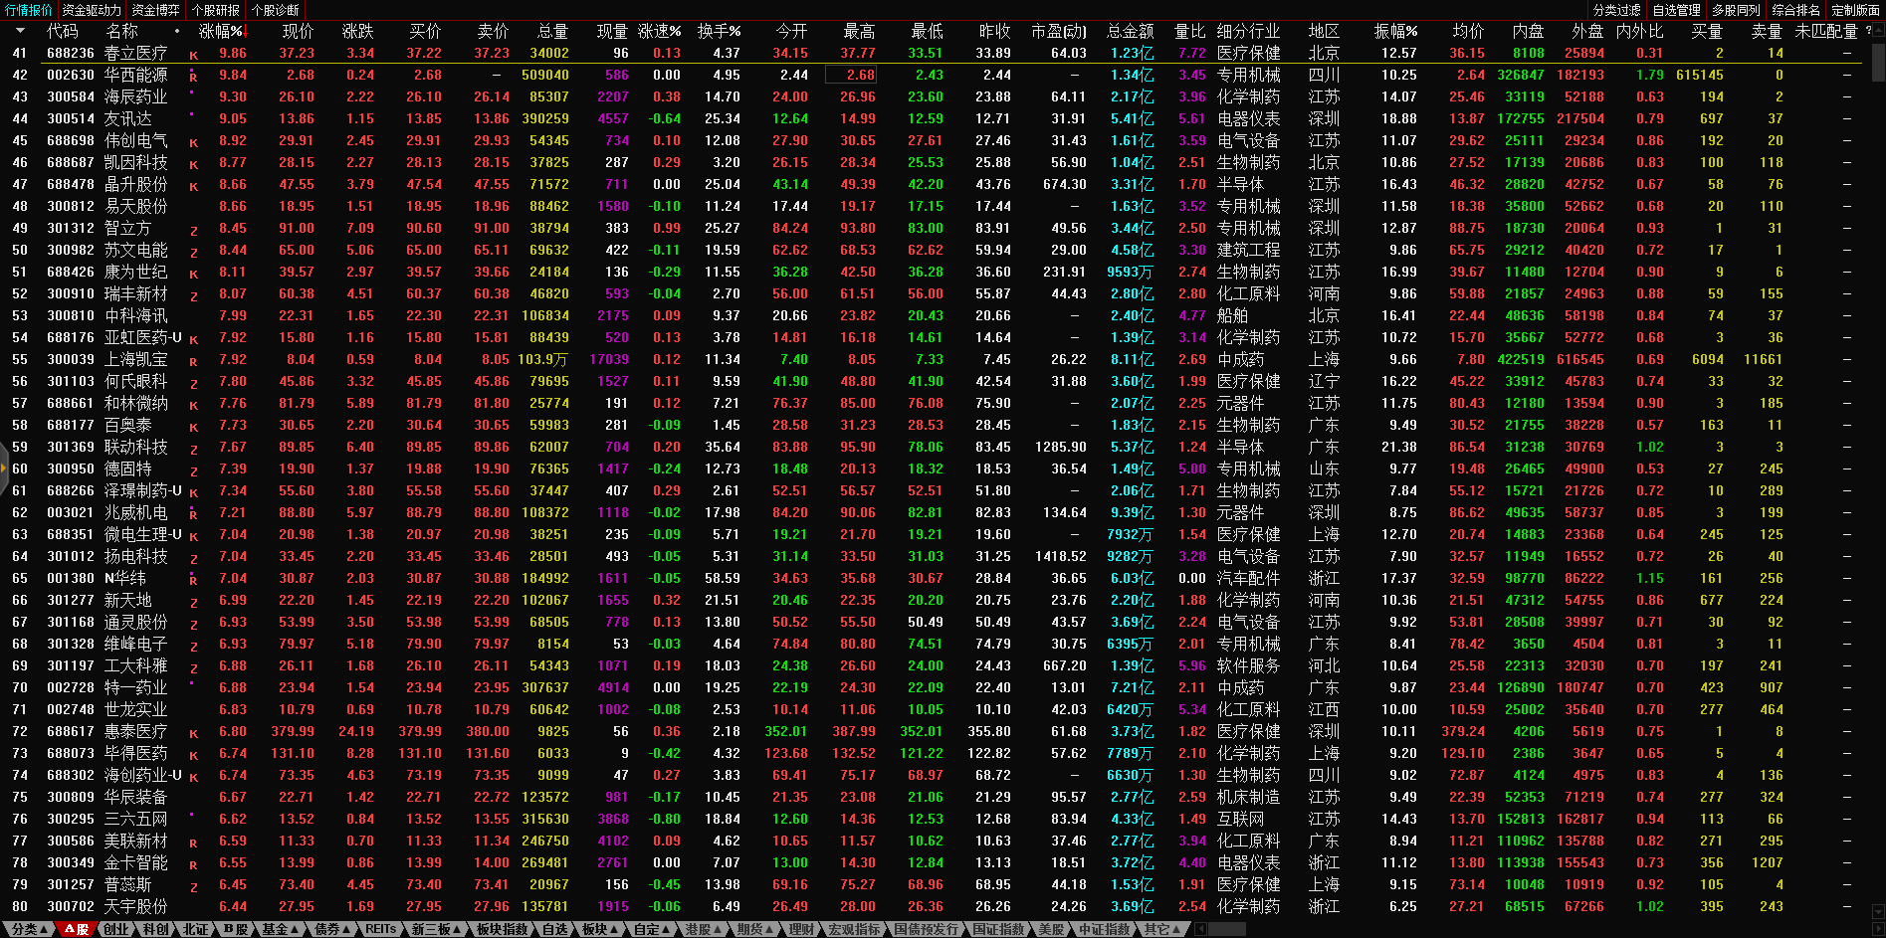Expand the 板块 dropdown tab at the bottom
Image resolution: width=1886 pixels, height=938 pixels.
click(x=599, y=929)
